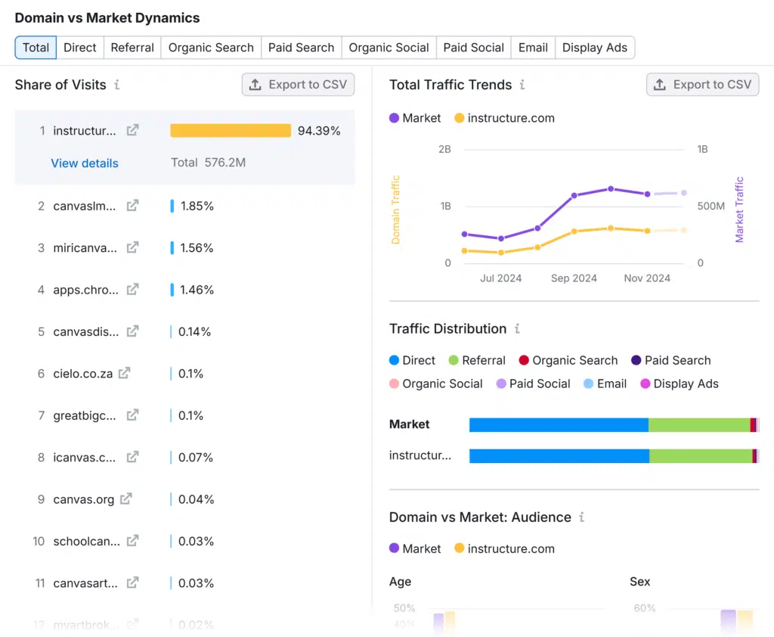Open external link for instructure domain row
This screenshot has height=637, width=774.
point(132,130)
